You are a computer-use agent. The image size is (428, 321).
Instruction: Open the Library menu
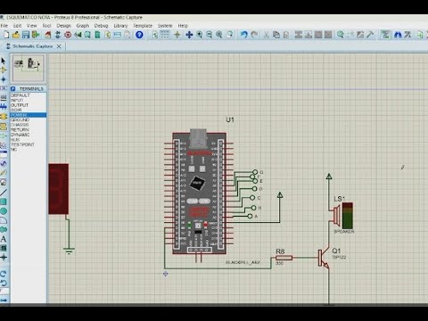120,26
